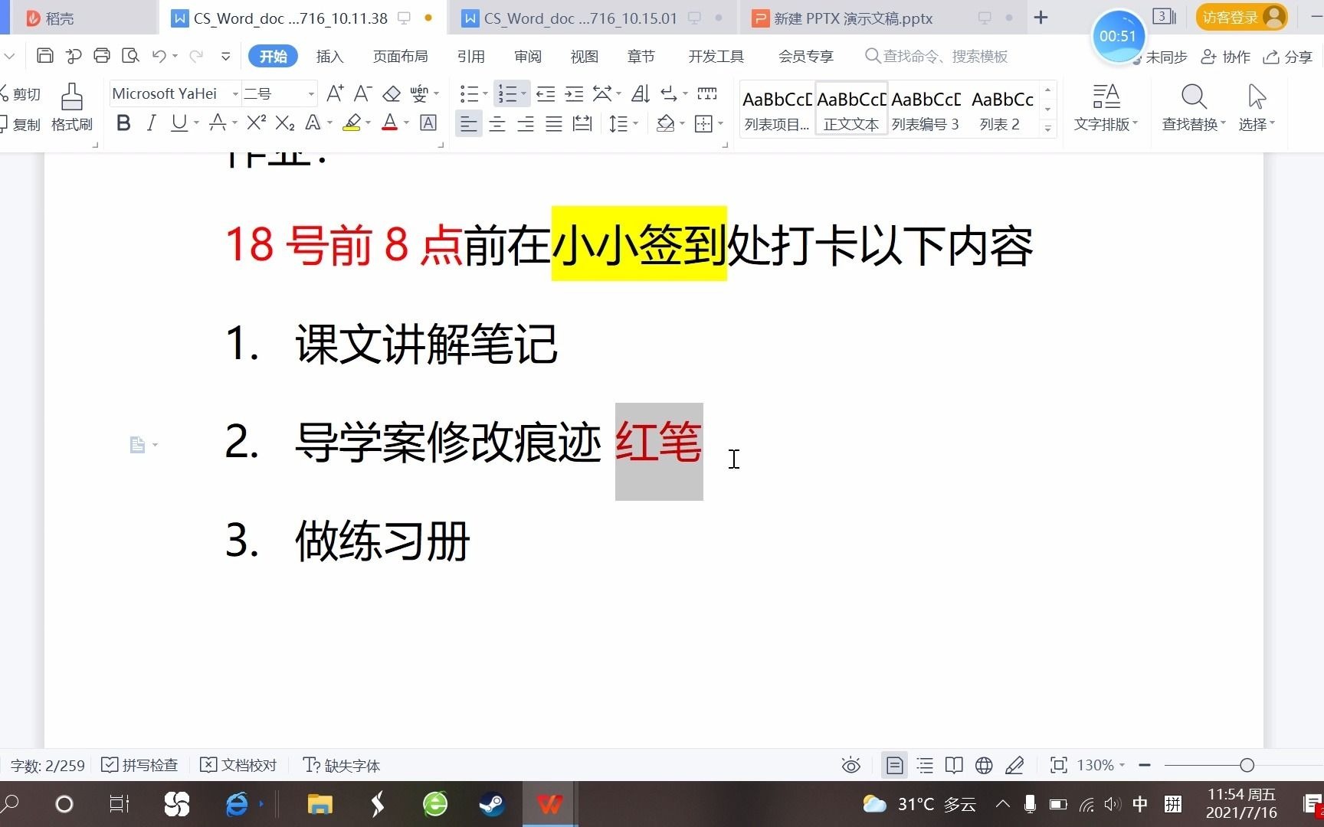Open the 引用 References tab
1324x827 pixels.
(470, 57)
